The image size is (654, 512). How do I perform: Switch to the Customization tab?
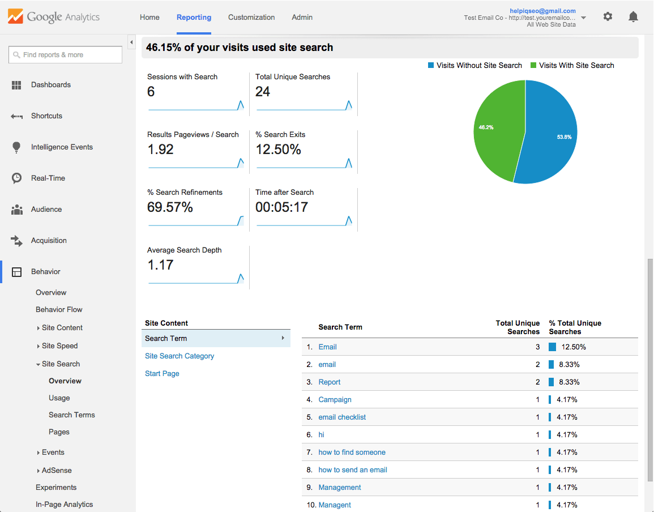[251, 18]
